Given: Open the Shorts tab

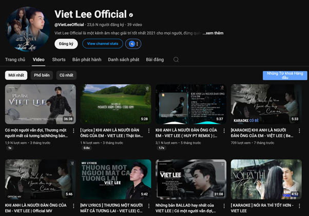Looking at the screenshot, I should click(x=59, y=60).
